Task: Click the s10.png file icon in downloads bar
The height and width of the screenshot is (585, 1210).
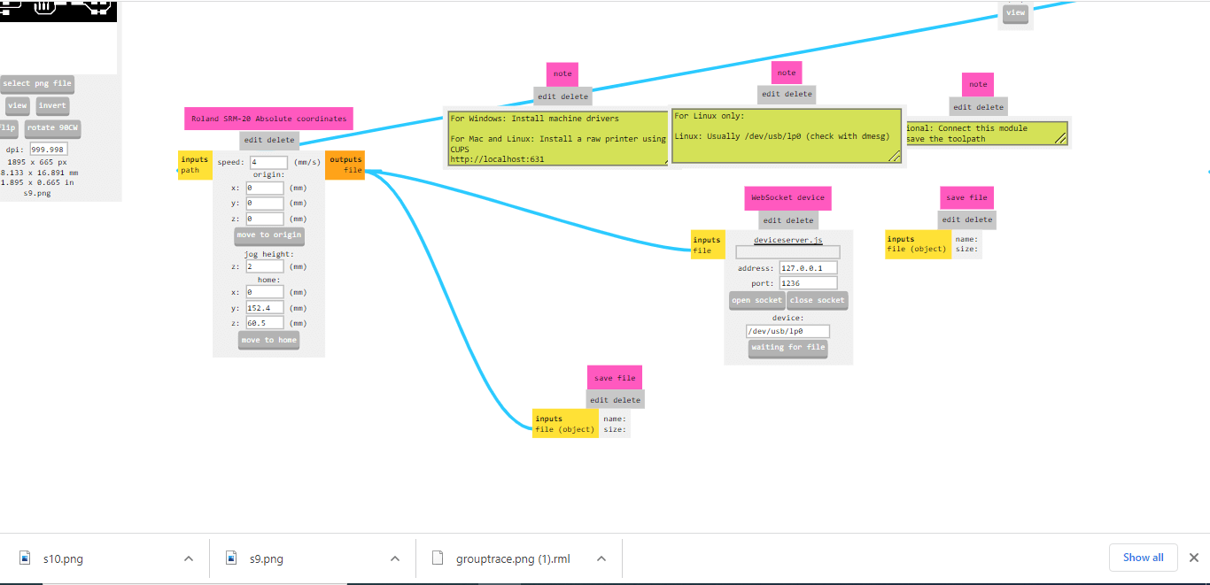Action: (x=25, y=558)
